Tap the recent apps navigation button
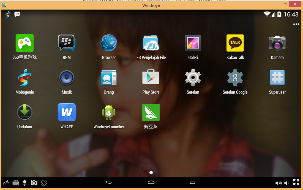The height and width of the screenshot is (190, 303). pos(193,182)
